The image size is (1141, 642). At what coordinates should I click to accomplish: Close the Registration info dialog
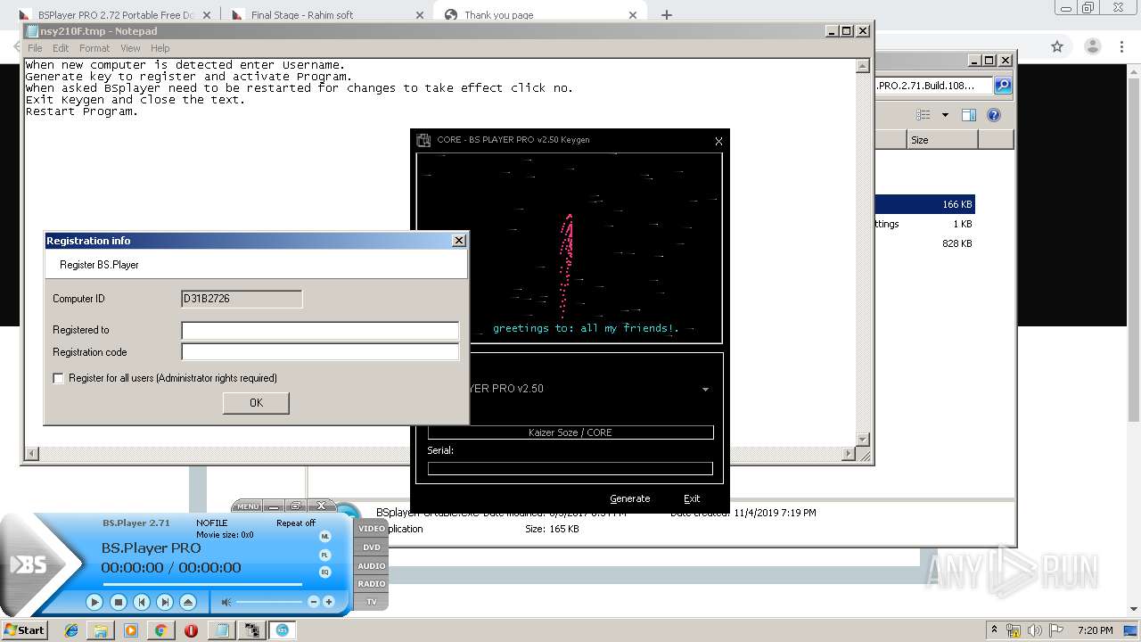[x=459, y=241]
